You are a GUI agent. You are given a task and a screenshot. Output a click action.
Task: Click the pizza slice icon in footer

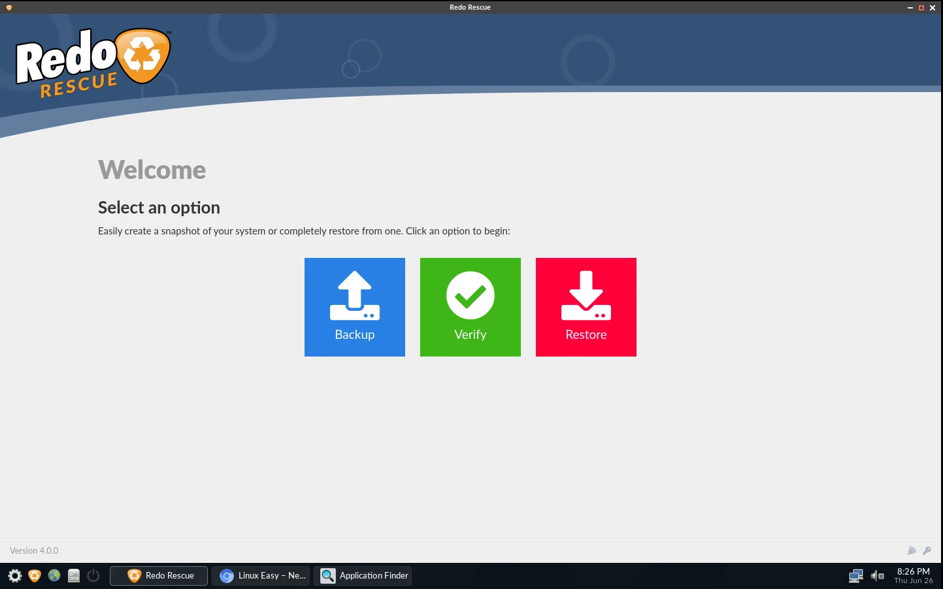[912, 550]
